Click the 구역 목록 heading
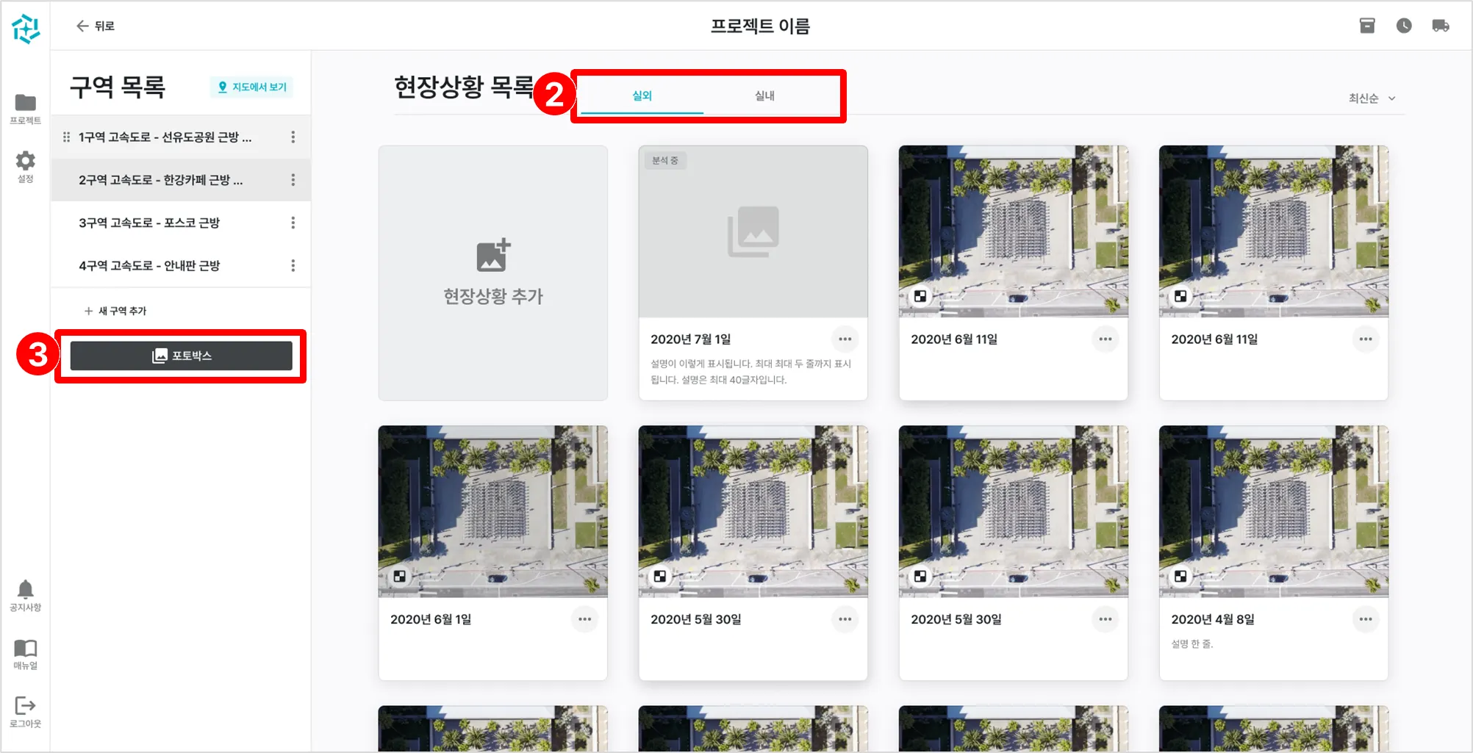 coord(118,87)
